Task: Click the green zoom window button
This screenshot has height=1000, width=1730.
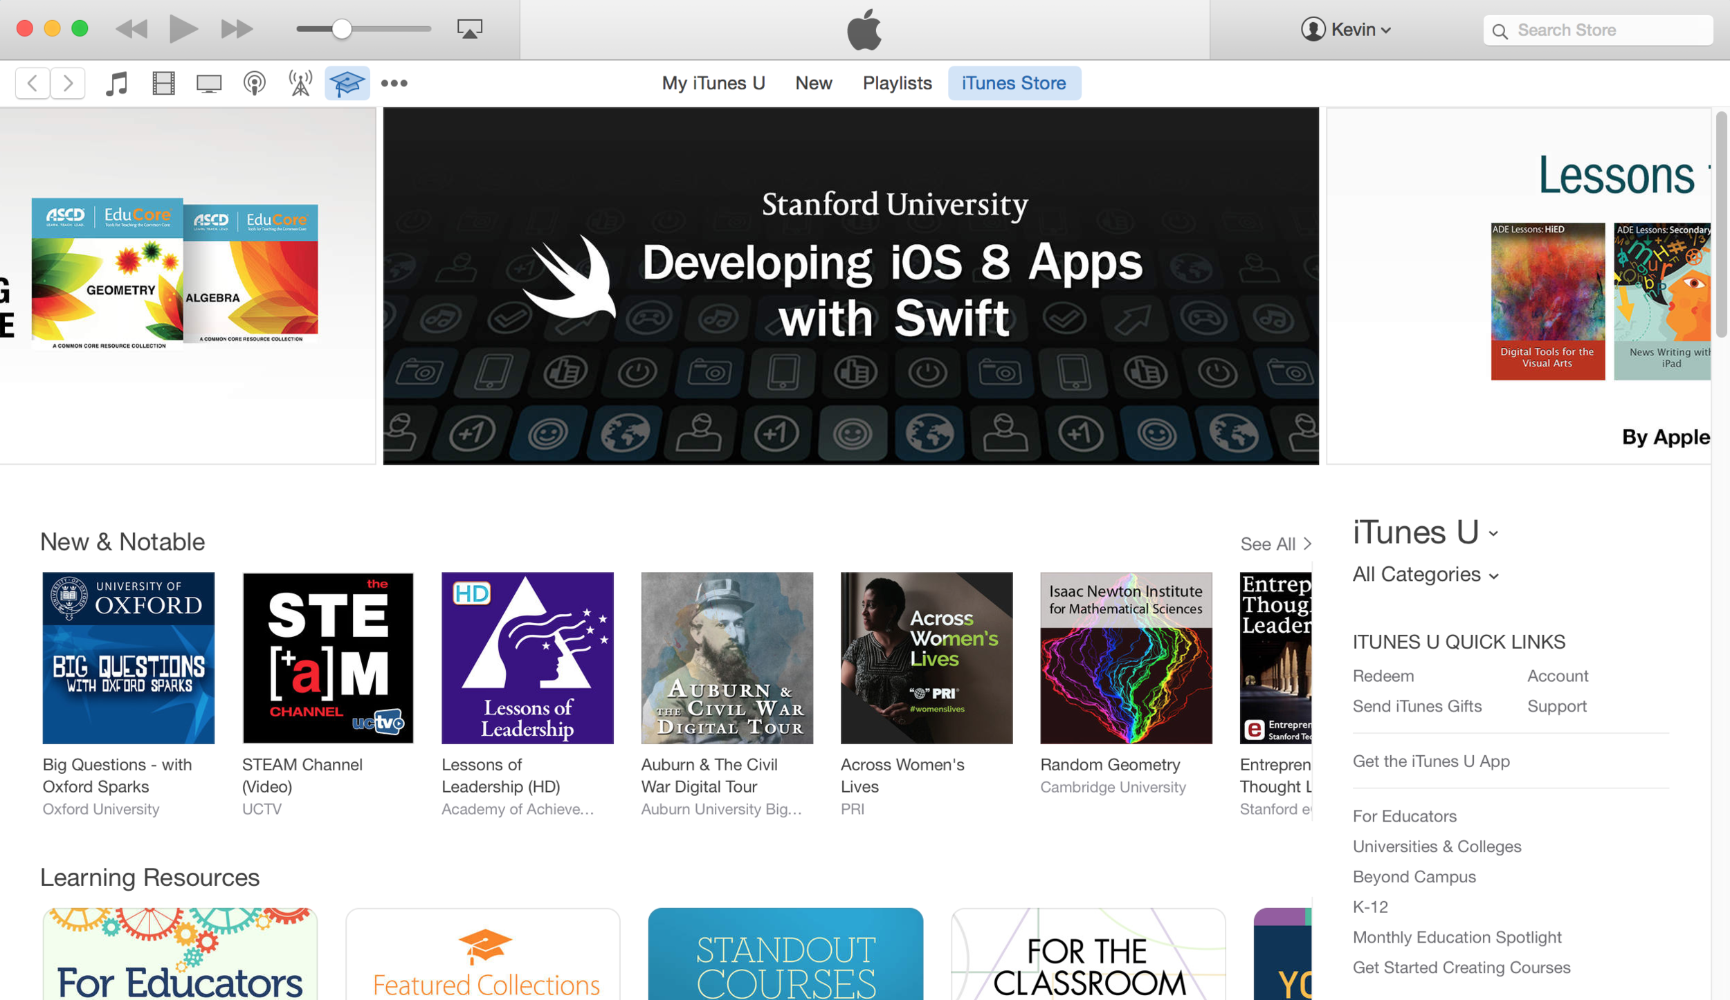Action: coord(80,28)
